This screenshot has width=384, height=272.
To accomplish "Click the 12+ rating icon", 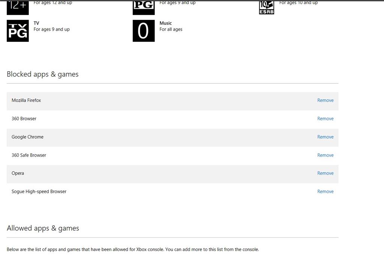I will 18,7.
